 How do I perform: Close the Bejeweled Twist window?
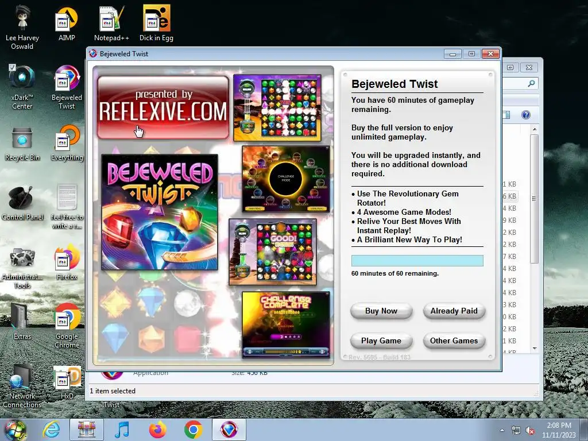[x=490, y=54]
